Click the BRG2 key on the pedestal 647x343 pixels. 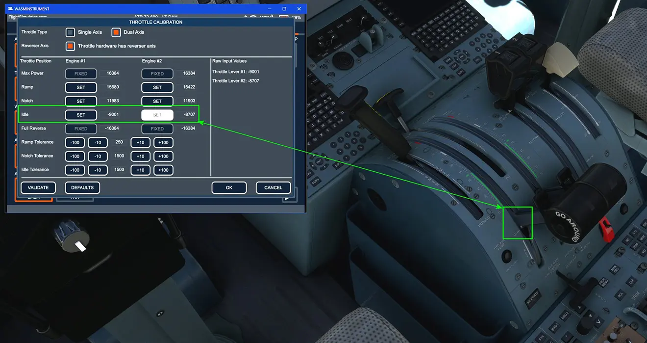pyautogui.click(x=565, y=316)
